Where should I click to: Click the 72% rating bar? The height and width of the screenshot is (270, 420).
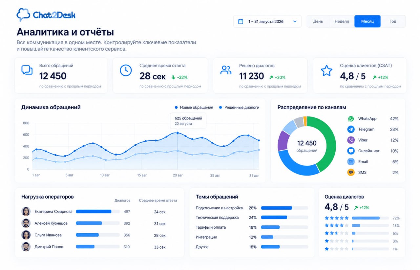pyautogui.click(x=370, y=218)
